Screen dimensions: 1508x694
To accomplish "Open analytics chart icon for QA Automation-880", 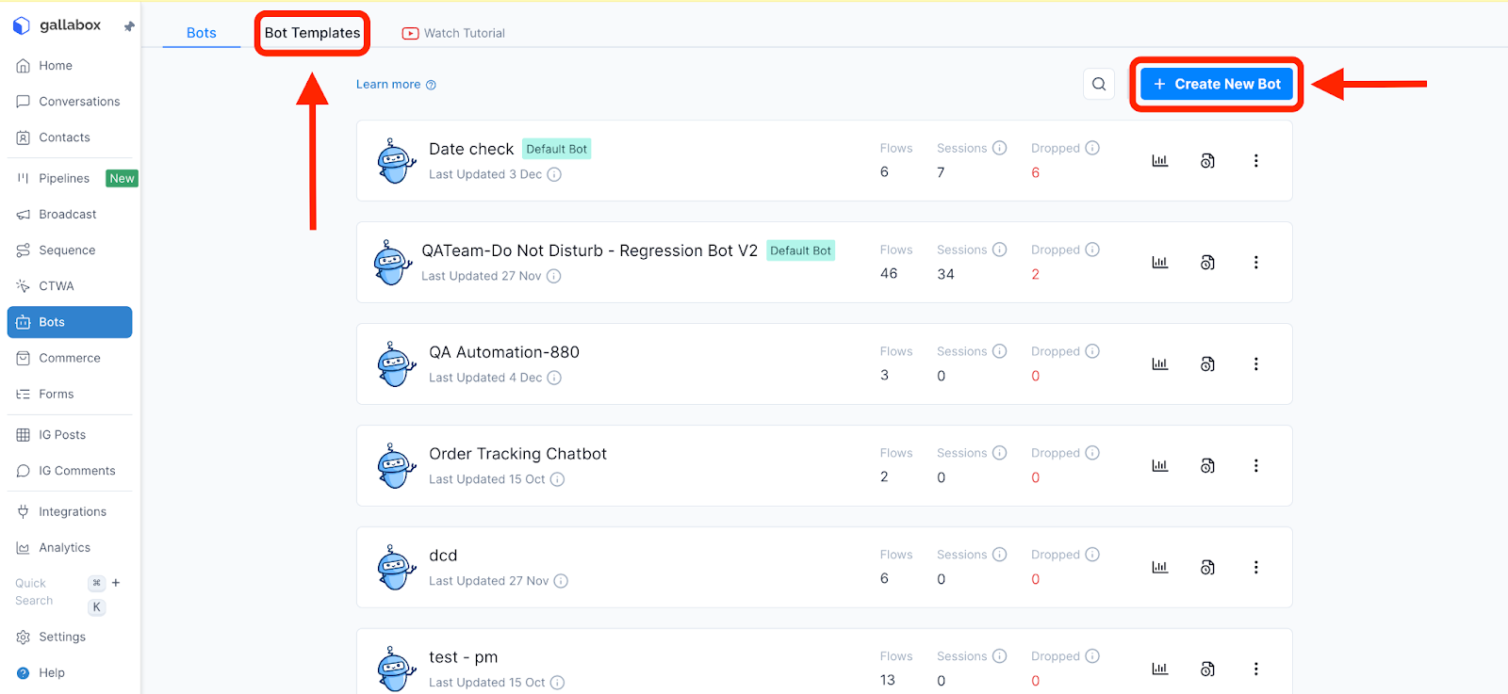I will click(x=1160, y=364).
